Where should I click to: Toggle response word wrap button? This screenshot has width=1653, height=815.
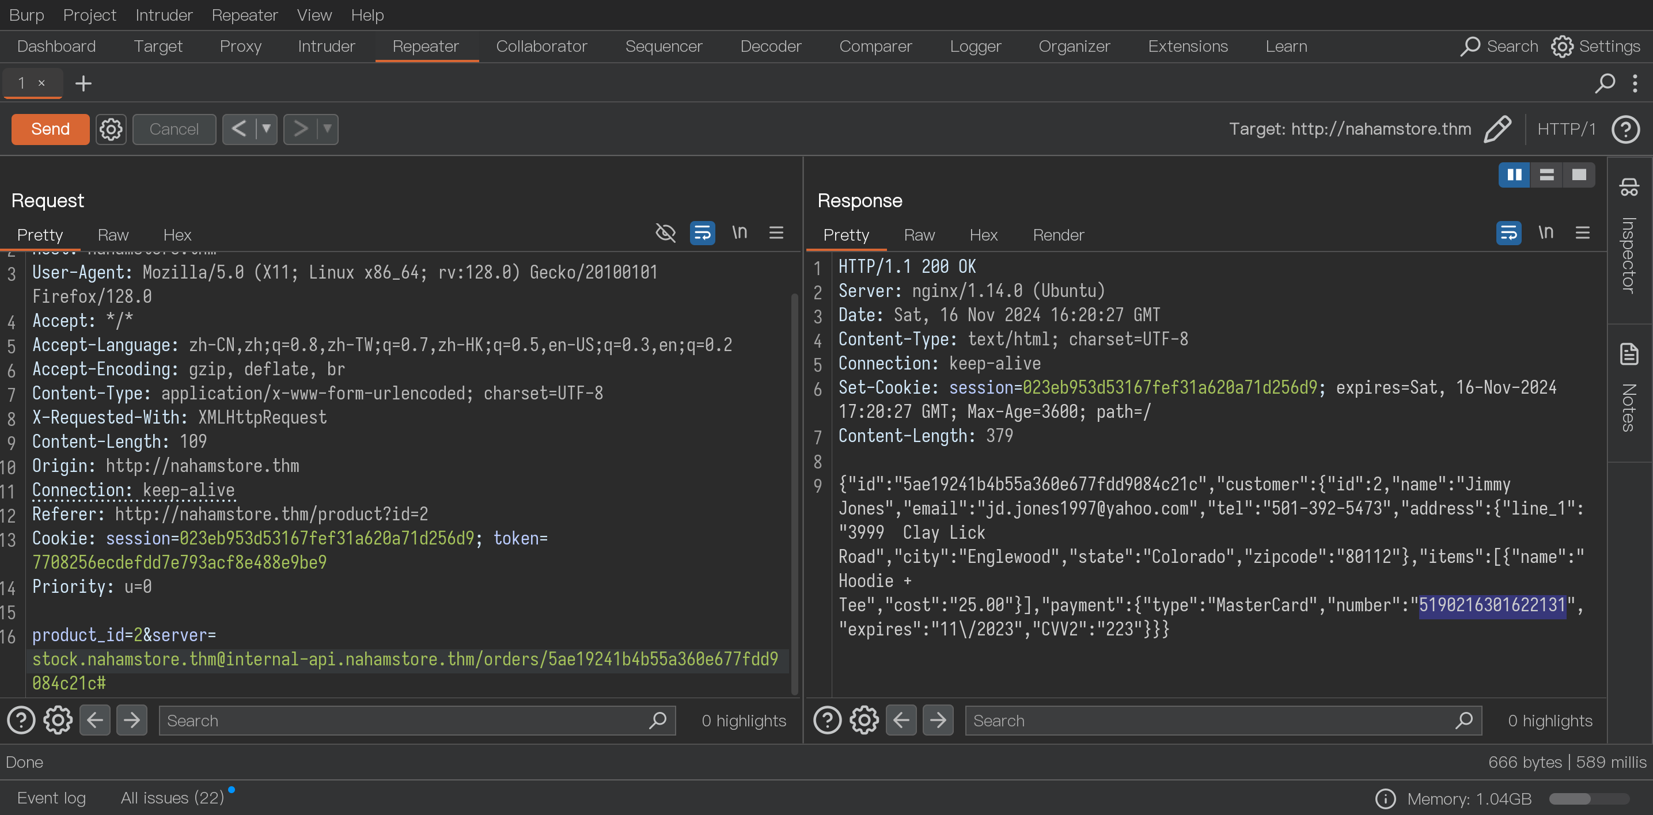tap(1508, 232)
